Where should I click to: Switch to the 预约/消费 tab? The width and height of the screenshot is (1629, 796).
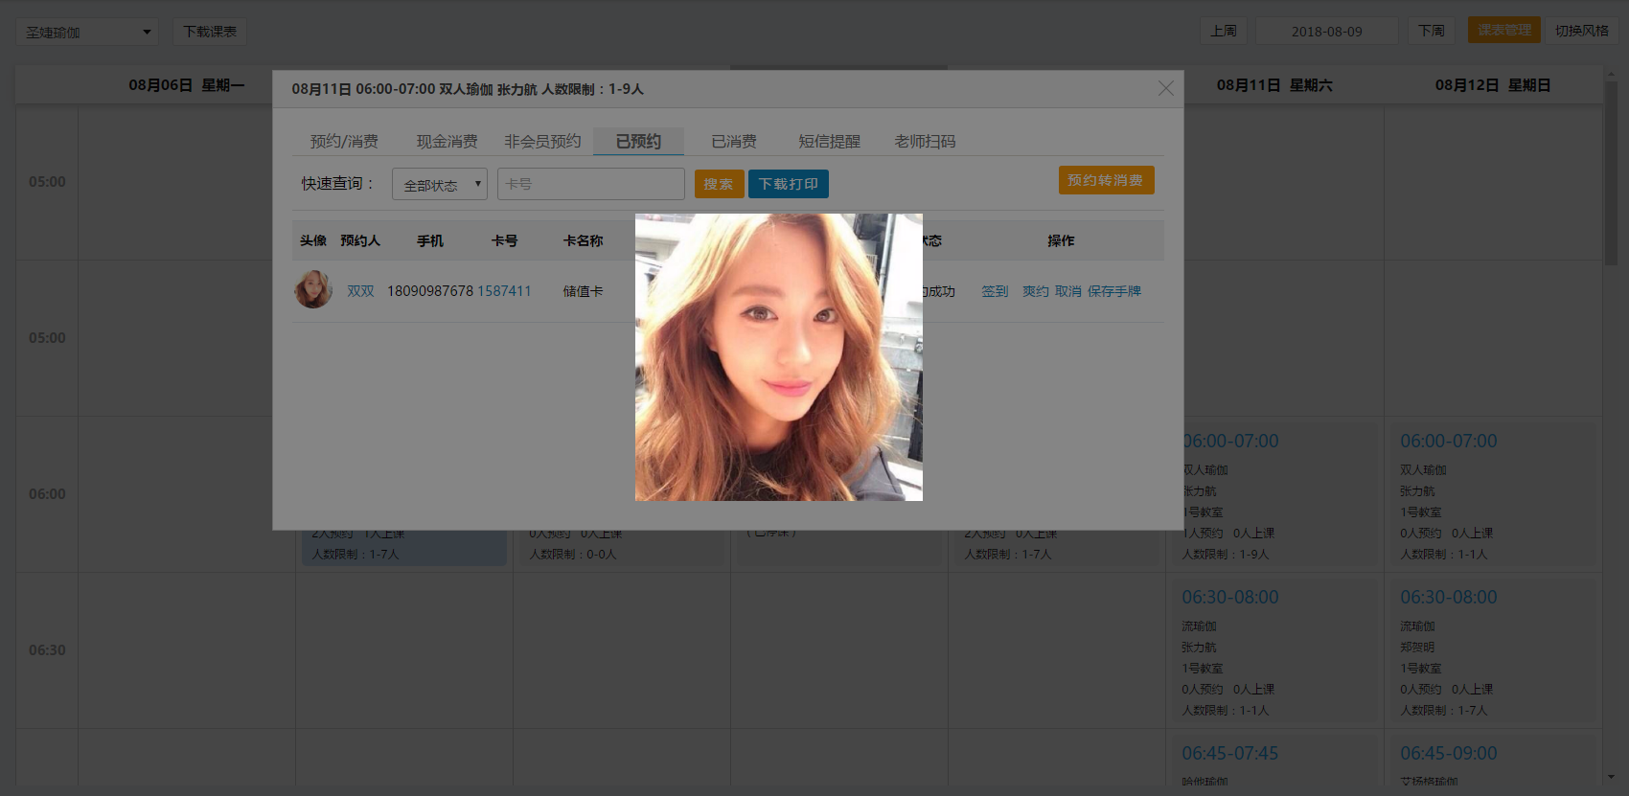[x=344, y=142]
